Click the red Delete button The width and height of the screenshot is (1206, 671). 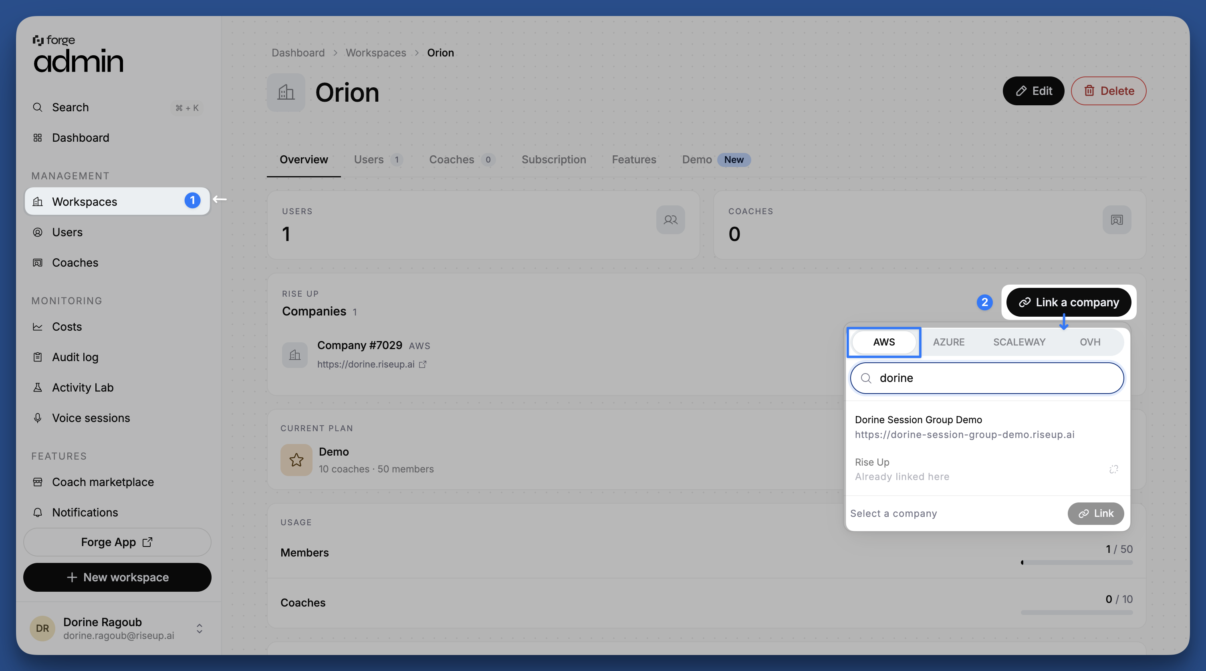(x=1108, y=91)
